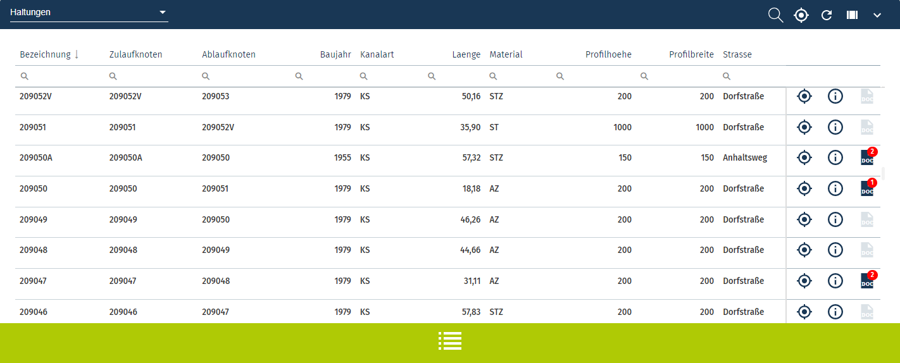900x363 pixels.
Task: Open documents attached to row 209047
Action: tap(867, 281)
